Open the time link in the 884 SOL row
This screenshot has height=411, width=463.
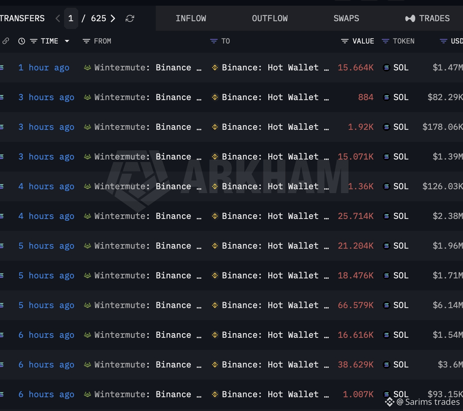click(x=46, y=97)
